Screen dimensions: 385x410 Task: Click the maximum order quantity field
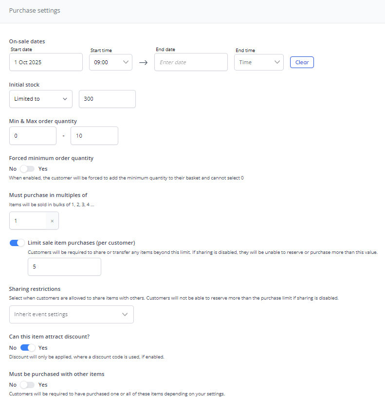tap(94, 136)
